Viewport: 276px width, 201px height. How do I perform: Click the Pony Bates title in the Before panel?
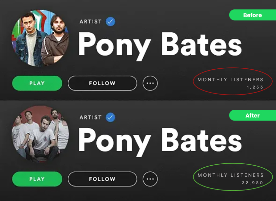click(x=160, y=45)
